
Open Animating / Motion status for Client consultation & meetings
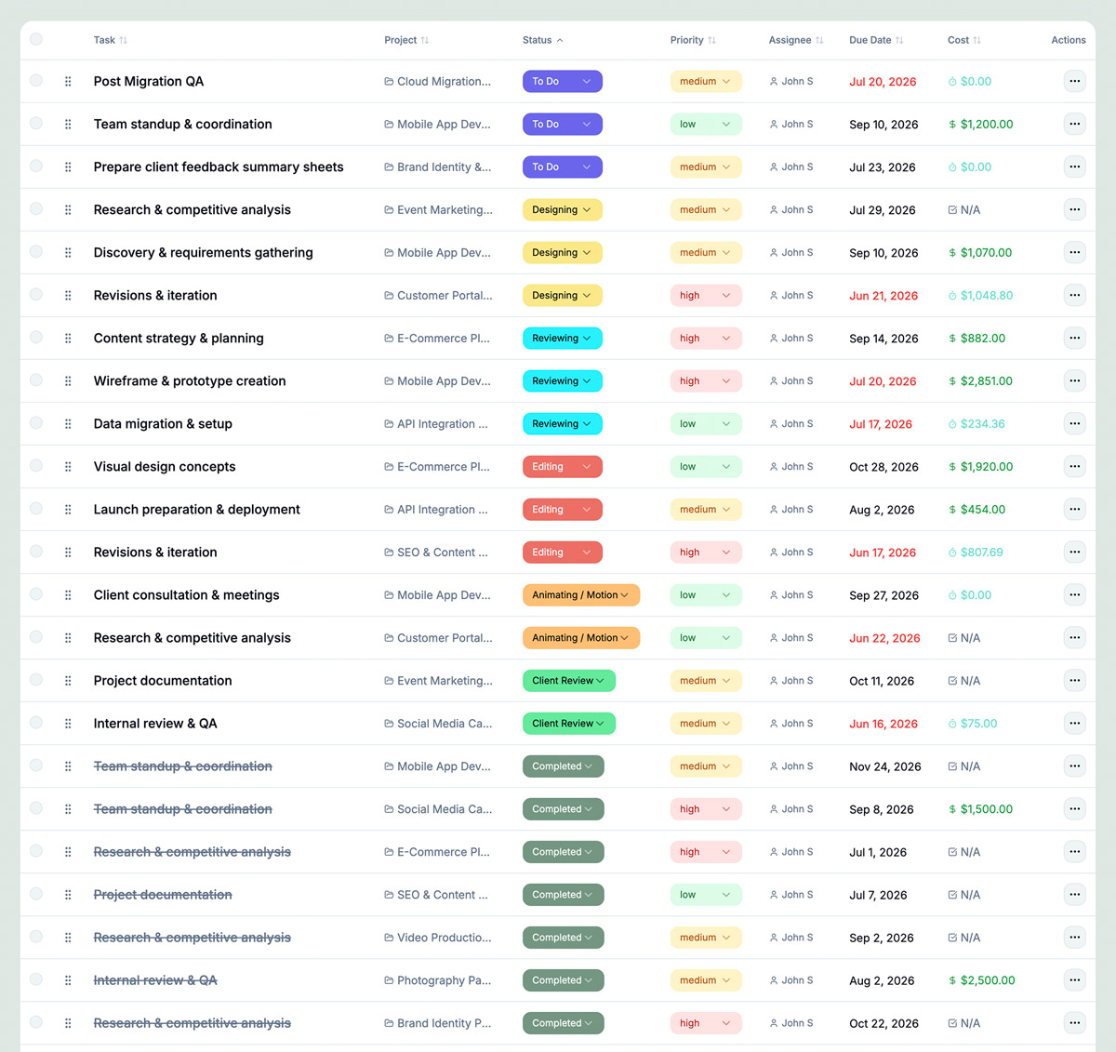[x=581, y=595]
